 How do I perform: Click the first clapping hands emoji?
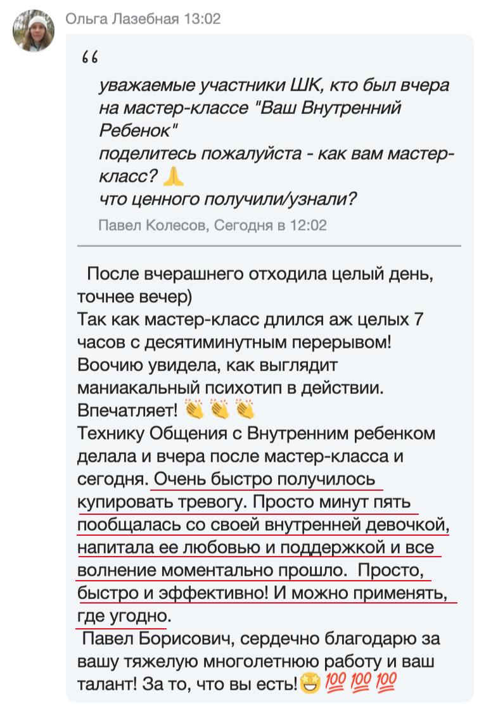click(x=195, y=410)
